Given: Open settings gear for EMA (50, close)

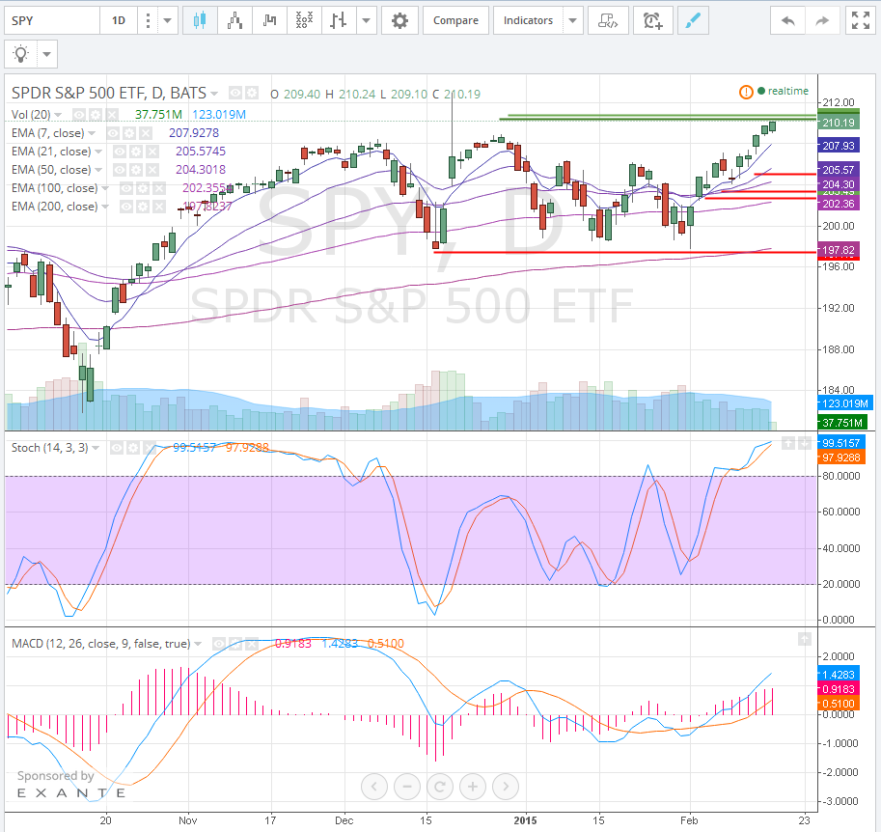Looking at the screenshot, I should click(x=136, y=170).
